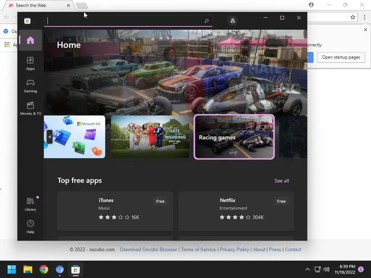
Task: Open the iTunes app card
Action: pyautogui.click(x=115, y=211)
